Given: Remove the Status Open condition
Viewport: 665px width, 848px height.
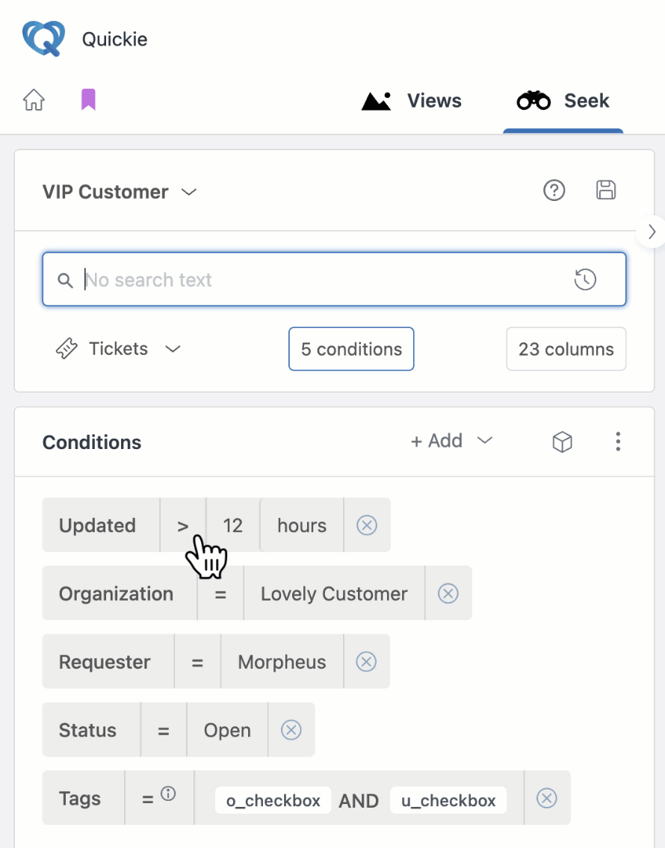Looking at the screenshot, I should (291, 729).
